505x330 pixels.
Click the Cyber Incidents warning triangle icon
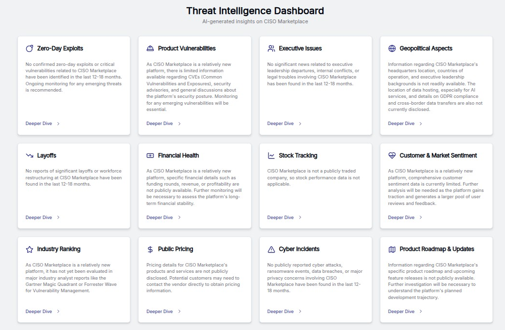[271, 249]
